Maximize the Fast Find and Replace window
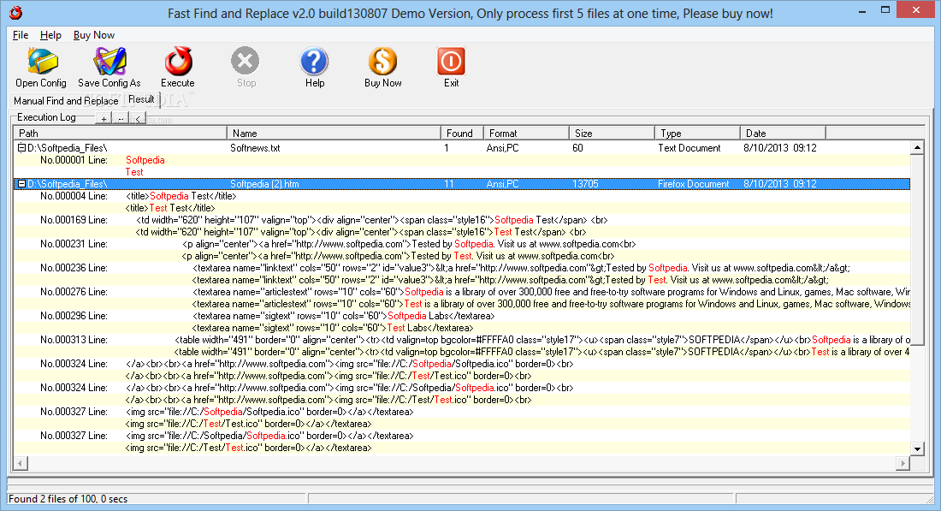 [885, 11]
